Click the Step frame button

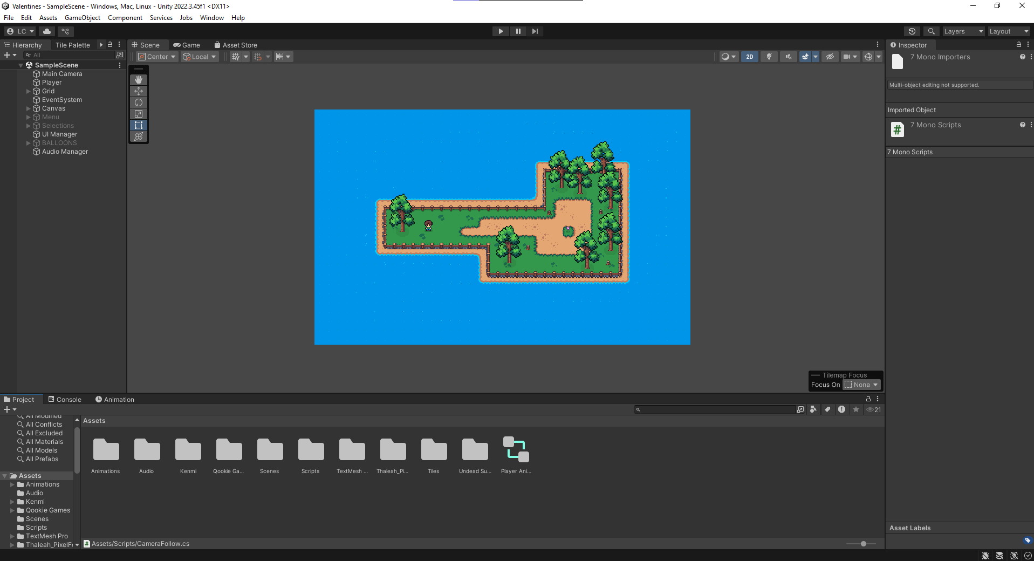point(535,31)
